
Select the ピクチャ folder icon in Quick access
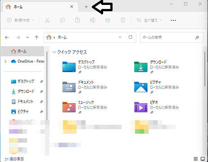(141, 87)
